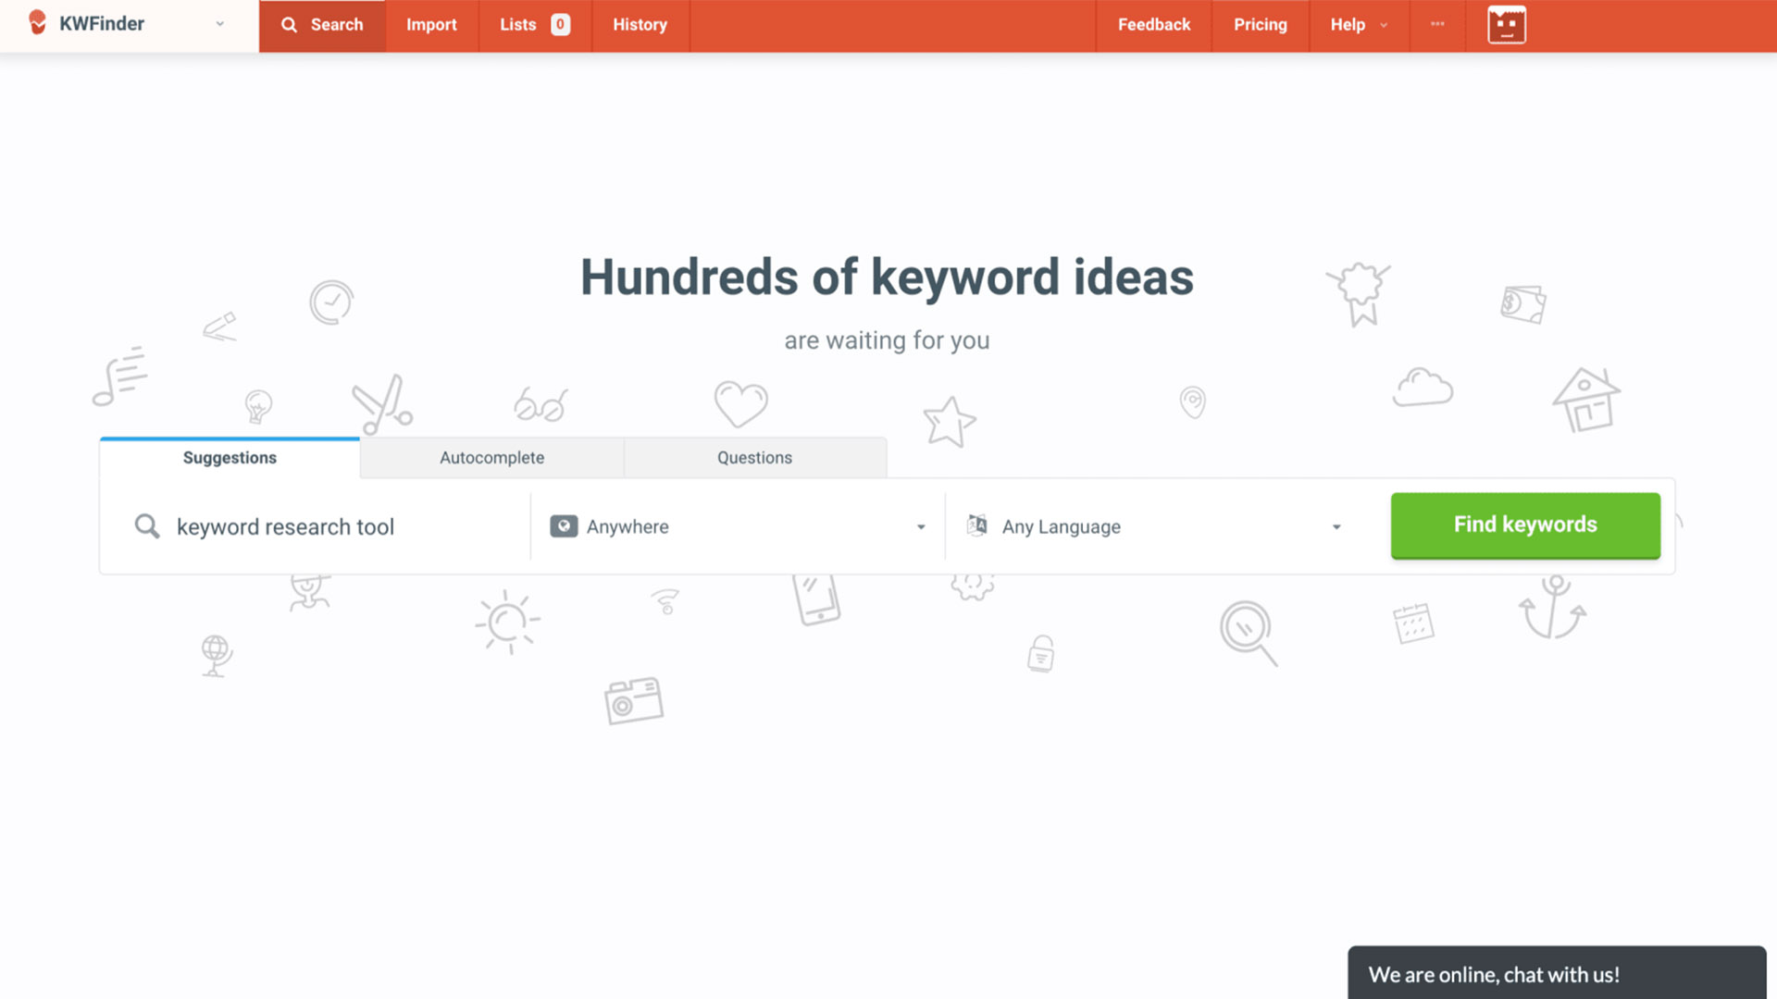Select the Suggestions tab
This screenshot has height=999, width=1777.
229,457
